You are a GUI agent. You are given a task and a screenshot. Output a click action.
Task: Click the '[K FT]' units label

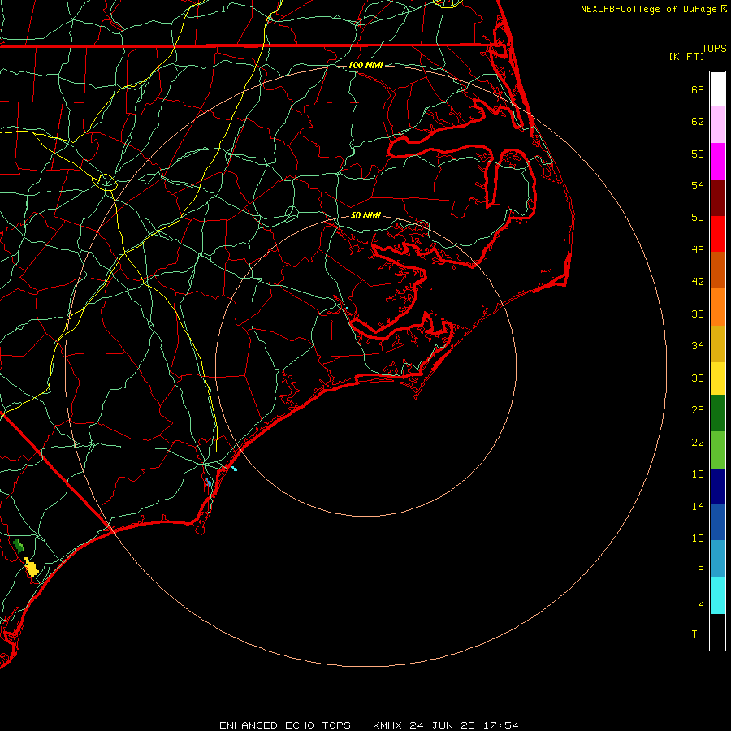click(x=686, y=56)
